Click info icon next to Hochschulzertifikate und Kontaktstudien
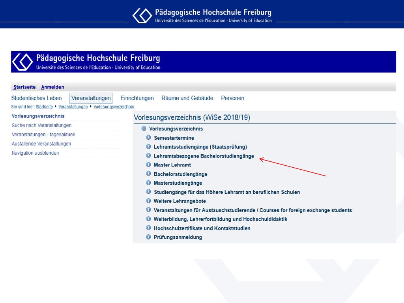 pyautogui.click(x=149, y=228)
